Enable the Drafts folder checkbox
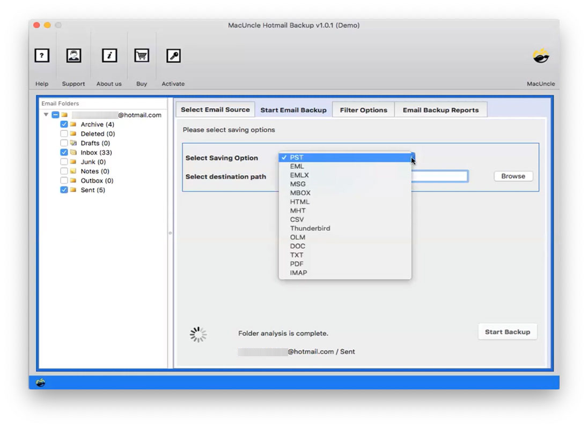588x428 pixels. (64, 142)
